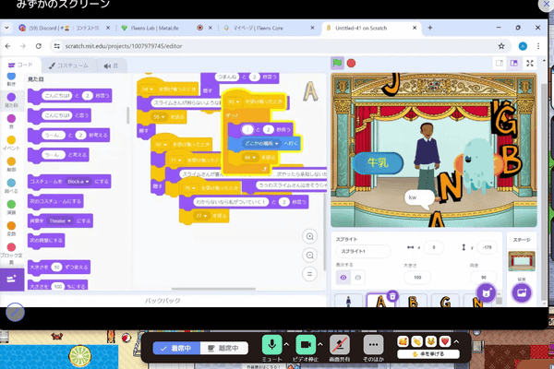Edit the スプライト1 sprite name field

pyautogui.click(x=363, y=252)
